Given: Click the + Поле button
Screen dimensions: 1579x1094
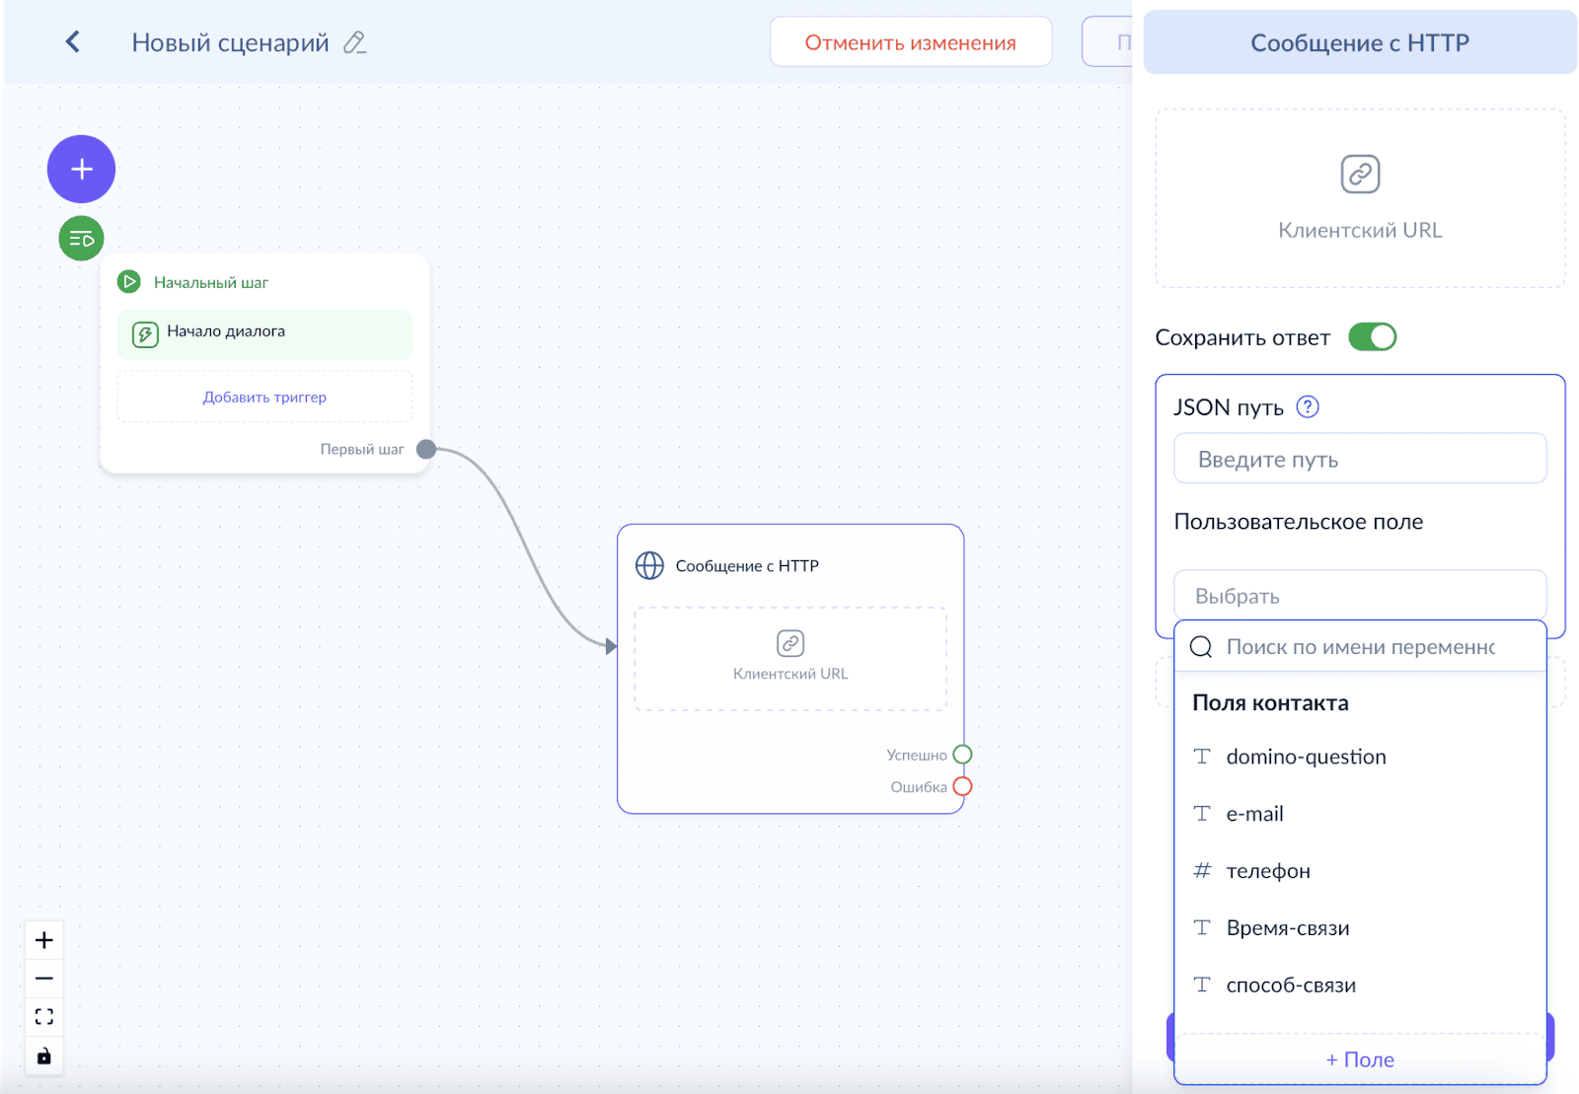Looking at the screenshot, I should coord(1360,1059).
